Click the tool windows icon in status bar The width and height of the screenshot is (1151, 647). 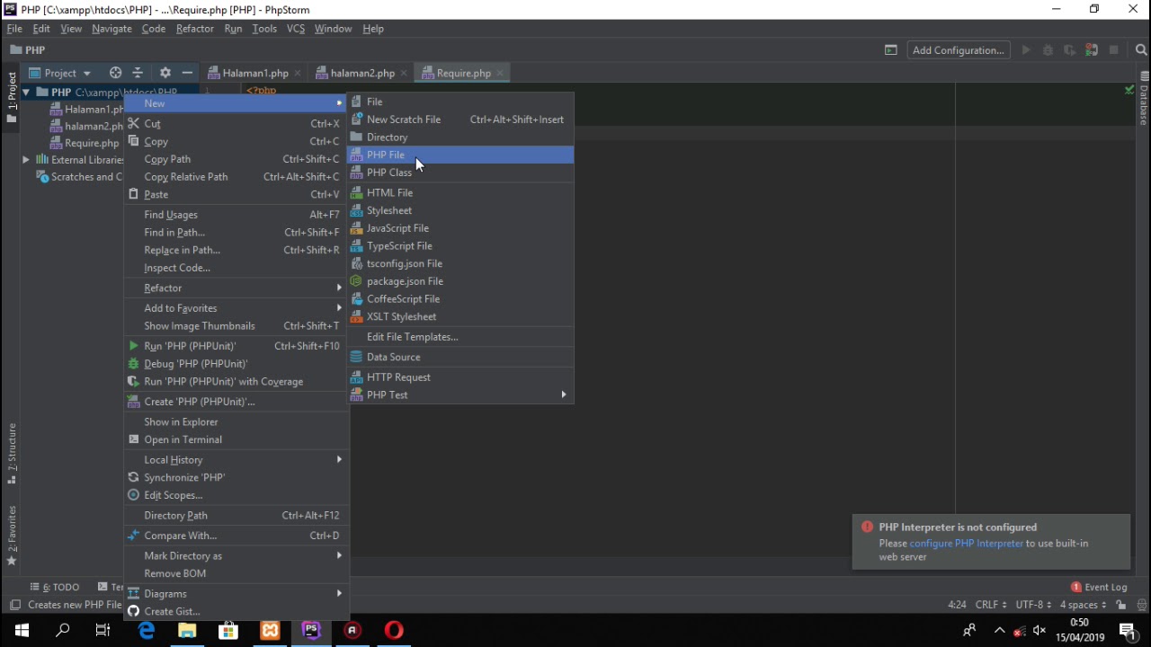[x=14, y=605]
